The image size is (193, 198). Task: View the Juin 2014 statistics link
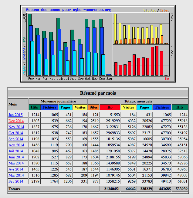(x=16, y=157)
